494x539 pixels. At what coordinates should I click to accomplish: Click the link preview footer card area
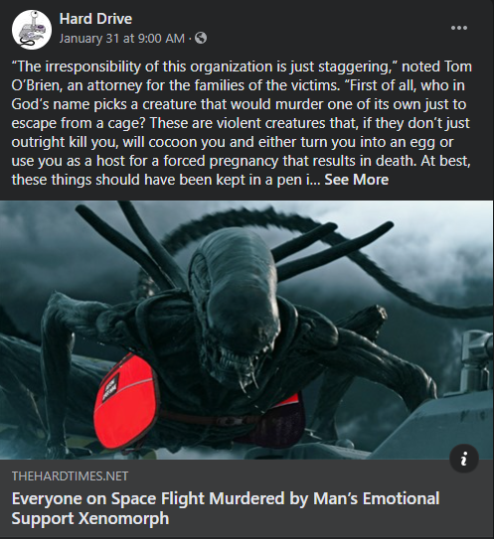(247, 498)
